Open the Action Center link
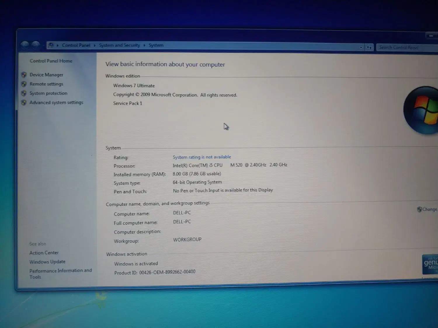Image resolution: width=438 pixels, height=328 pixels. coord(44,253)
